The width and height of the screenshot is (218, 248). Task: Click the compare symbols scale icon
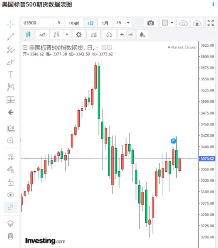coord(109,34)
